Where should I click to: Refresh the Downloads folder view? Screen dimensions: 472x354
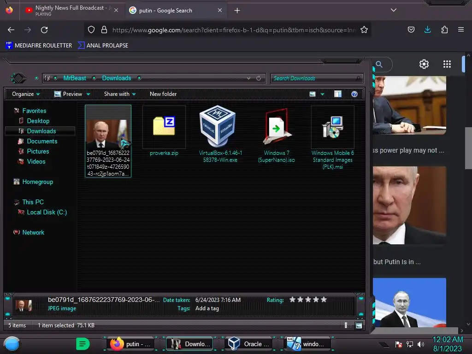coord(259,78)
